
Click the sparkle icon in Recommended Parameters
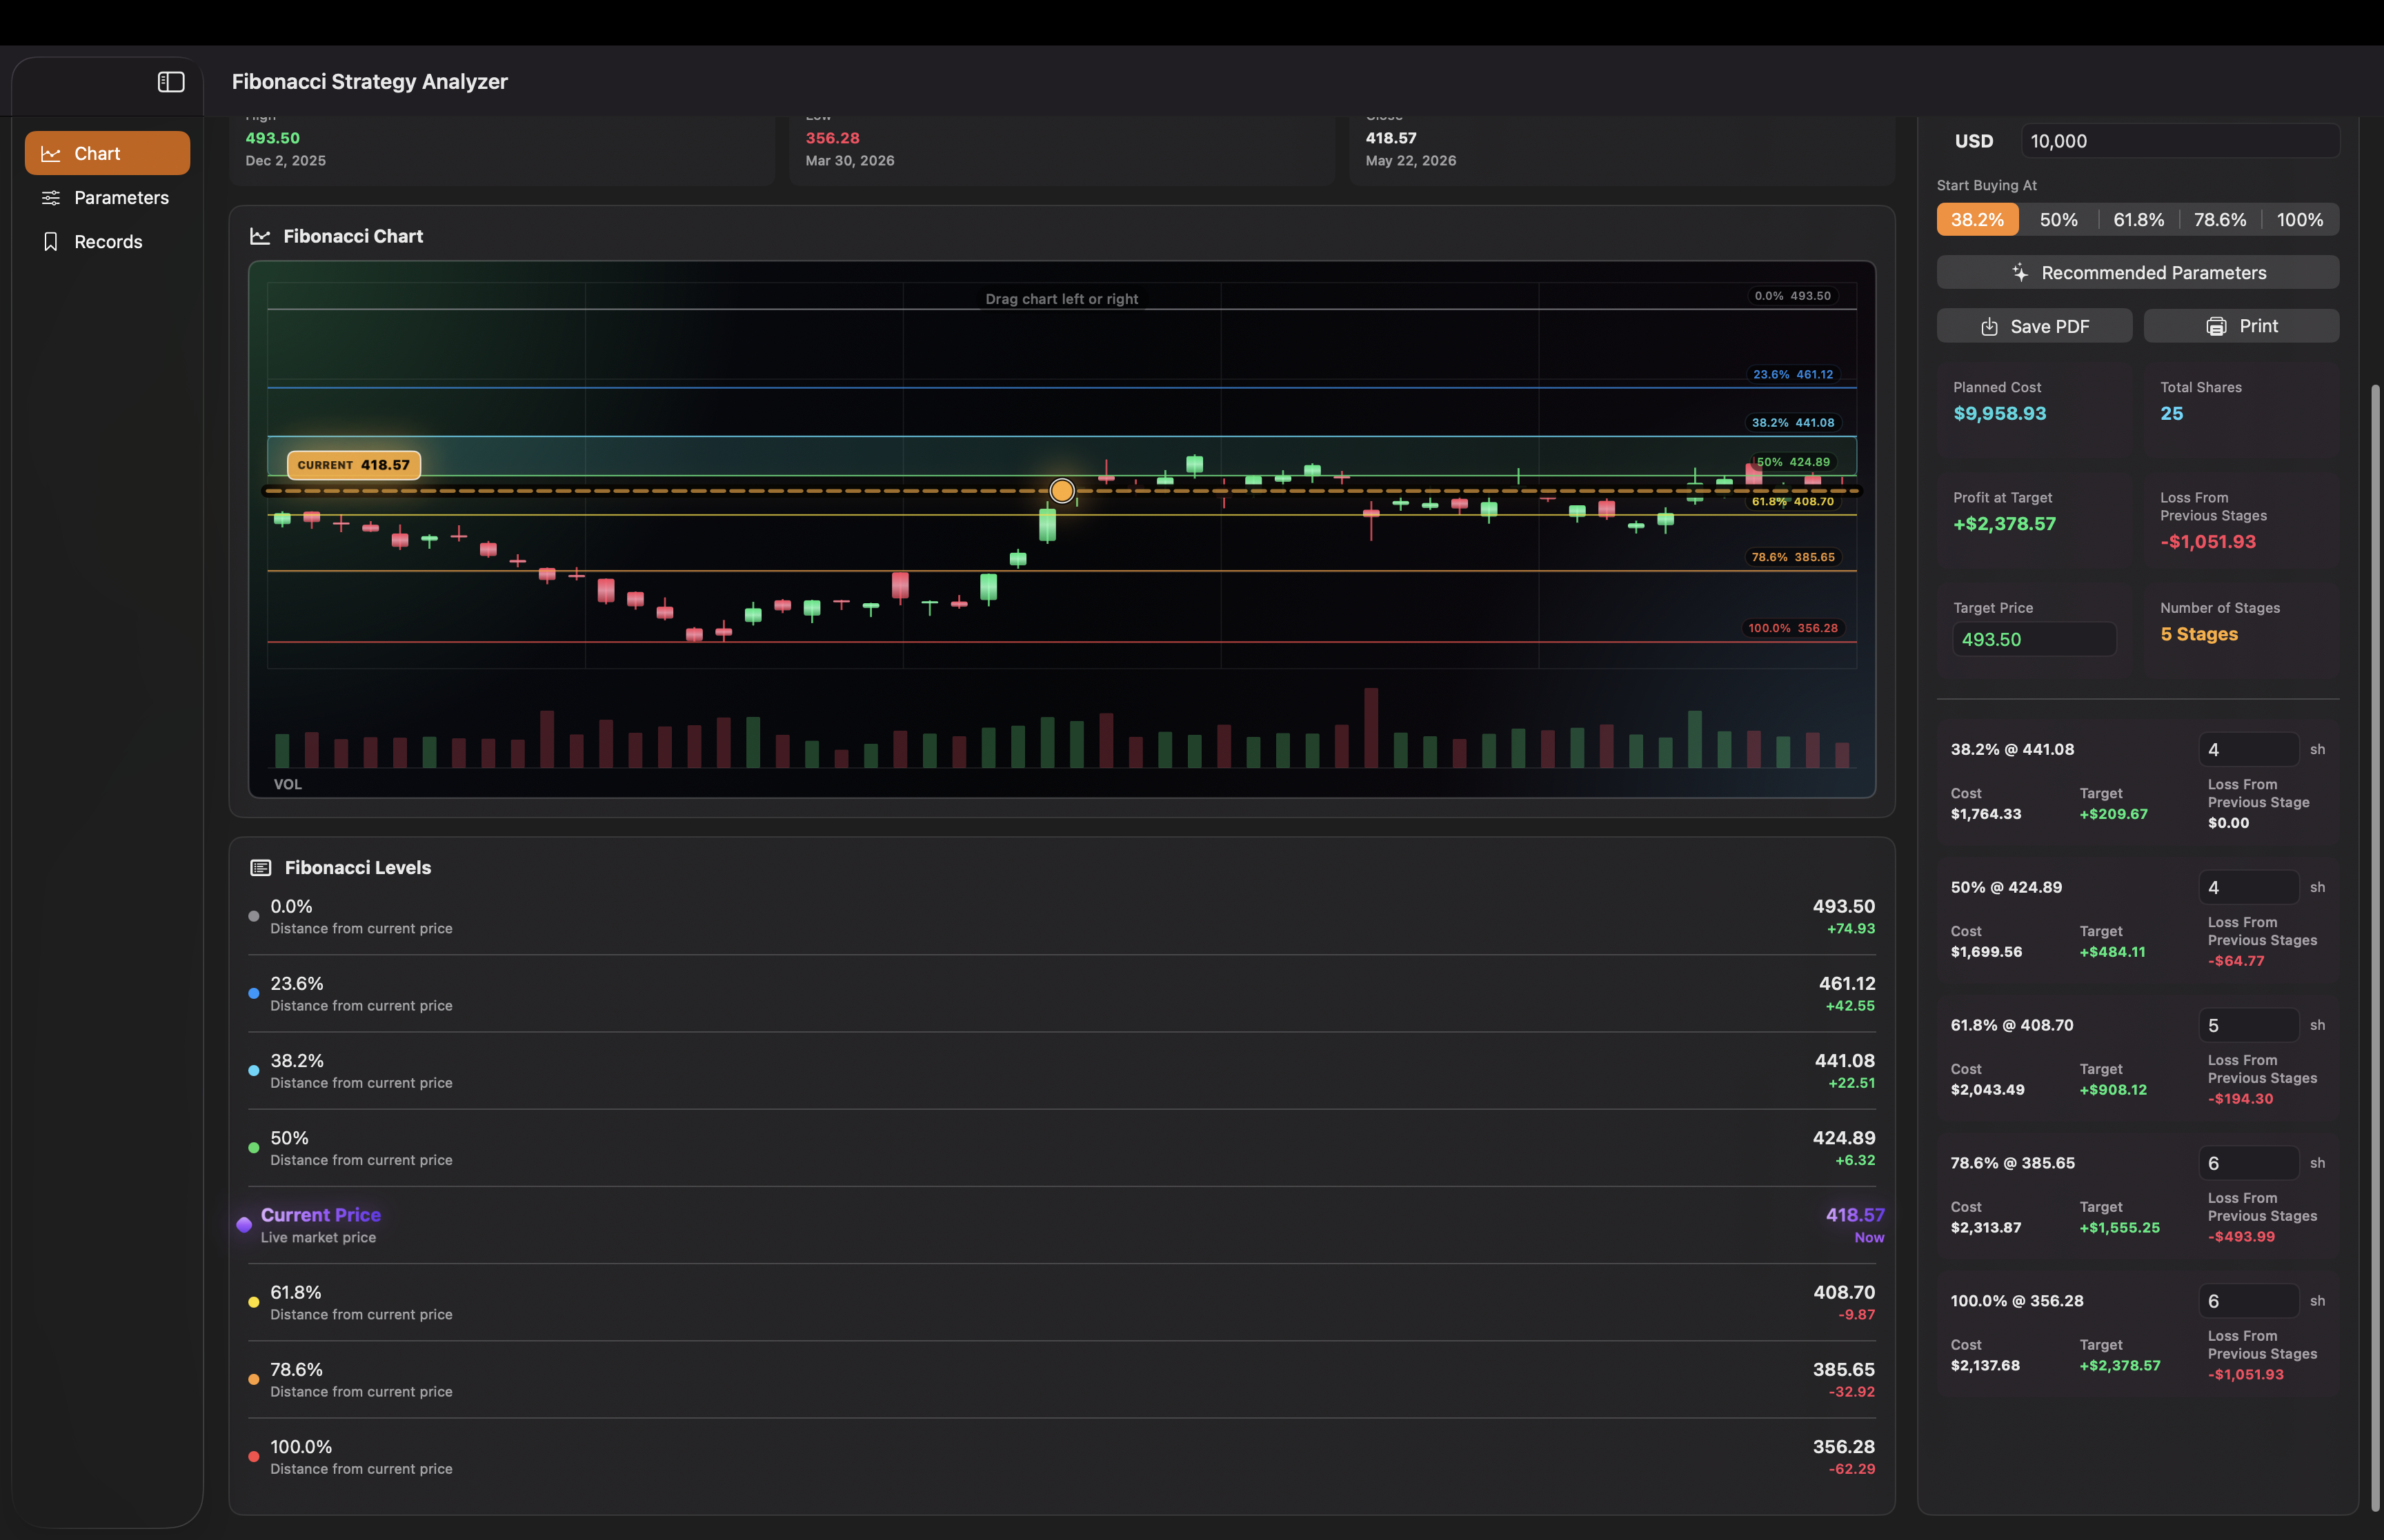pos(2020,273)
